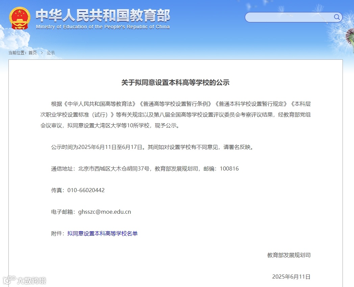Click the search magnifier icon
This screenshot has height=287, width=354.
tap(337, 17)
